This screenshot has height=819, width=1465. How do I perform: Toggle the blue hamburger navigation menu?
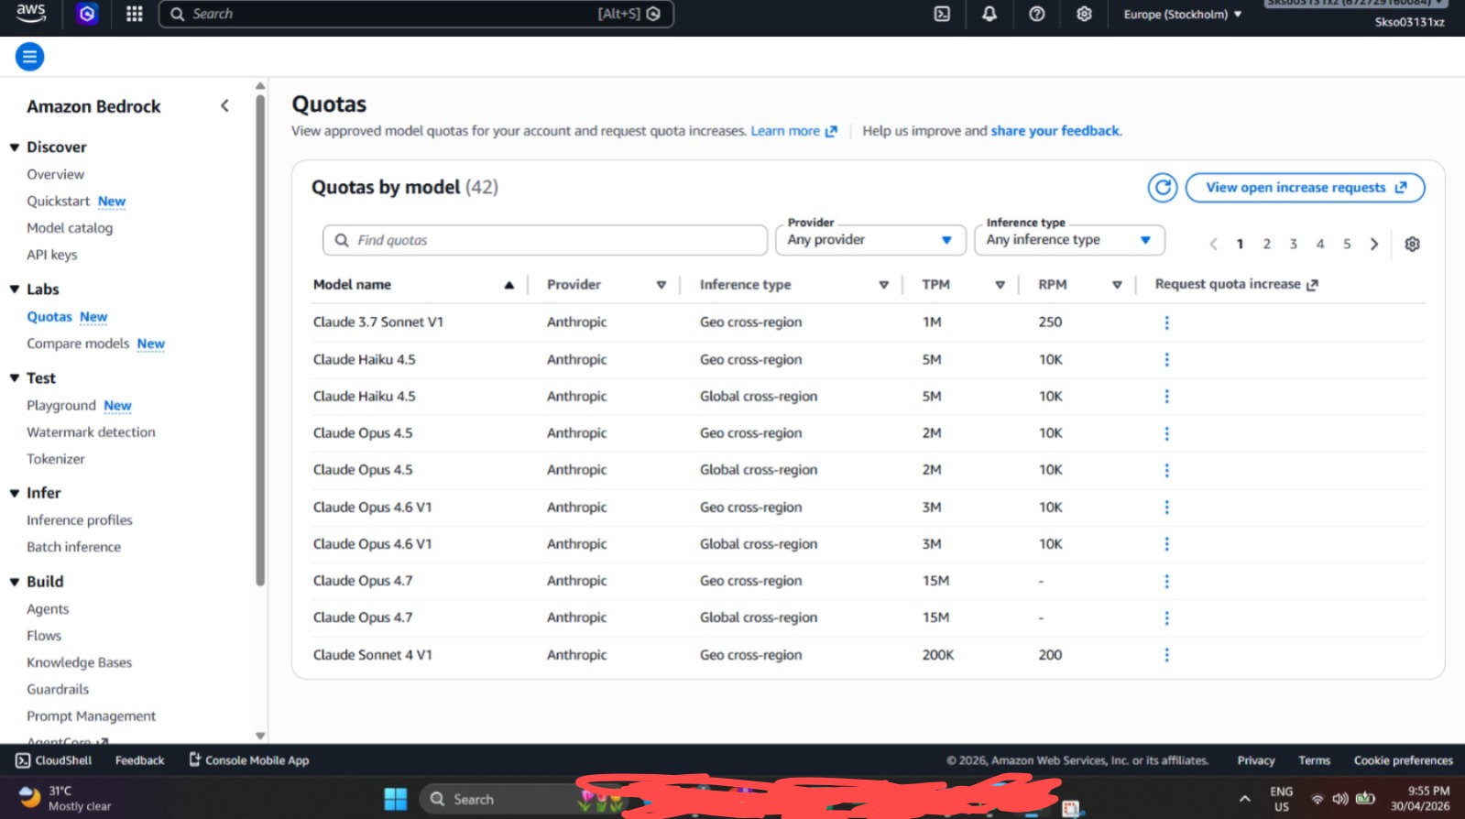coord(29,57)
